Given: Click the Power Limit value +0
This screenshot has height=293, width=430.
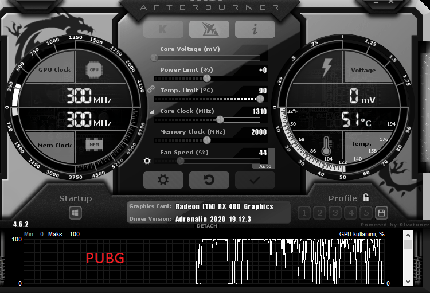Looking at the screenshot, I should pos(263,70).
